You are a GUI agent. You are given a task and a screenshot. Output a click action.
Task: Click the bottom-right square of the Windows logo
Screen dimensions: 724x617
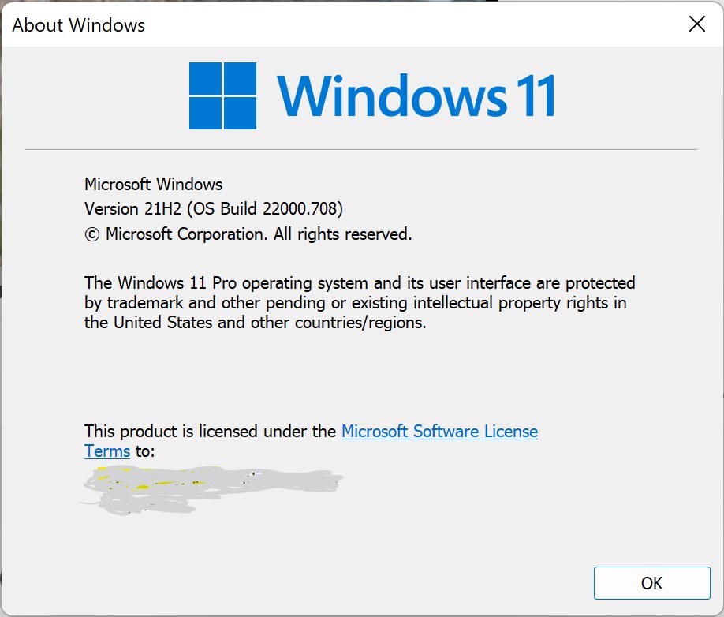click(240, 113)
